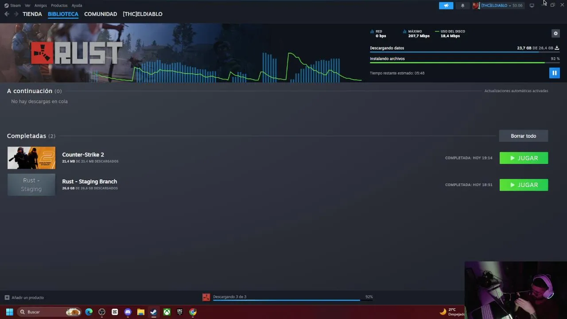Click the A continuación heading
567x319 pixels.
point(30,91)
